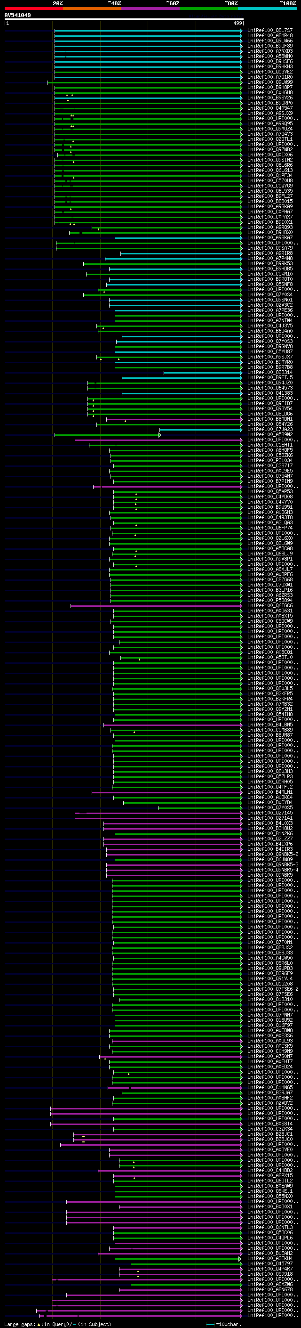Open the UniRef100_Q40547 entry
The height and width of the screenshot is (1328, 301).
pos(269,108)
